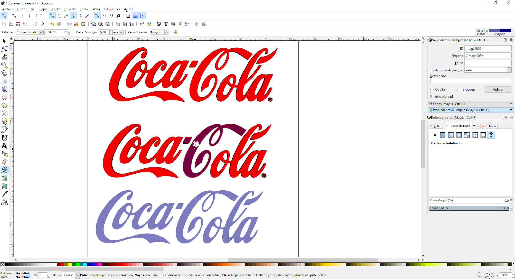Toggle global snapping enable button
Image resolution: width=515 pixels, height=279 pixels.
tap(4, 16)
